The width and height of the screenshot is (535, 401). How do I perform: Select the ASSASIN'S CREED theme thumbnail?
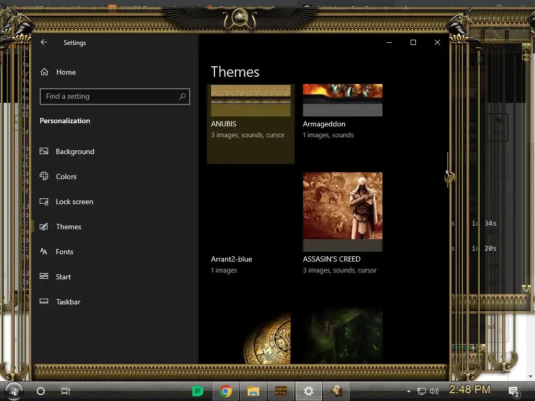pyautogui.click(x=343, y=212)
